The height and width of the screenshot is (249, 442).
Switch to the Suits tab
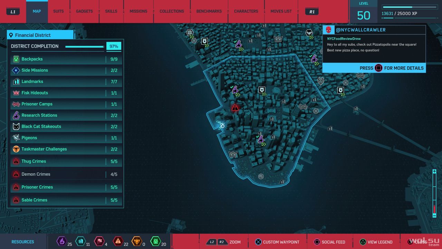click(x=58, y=11)
